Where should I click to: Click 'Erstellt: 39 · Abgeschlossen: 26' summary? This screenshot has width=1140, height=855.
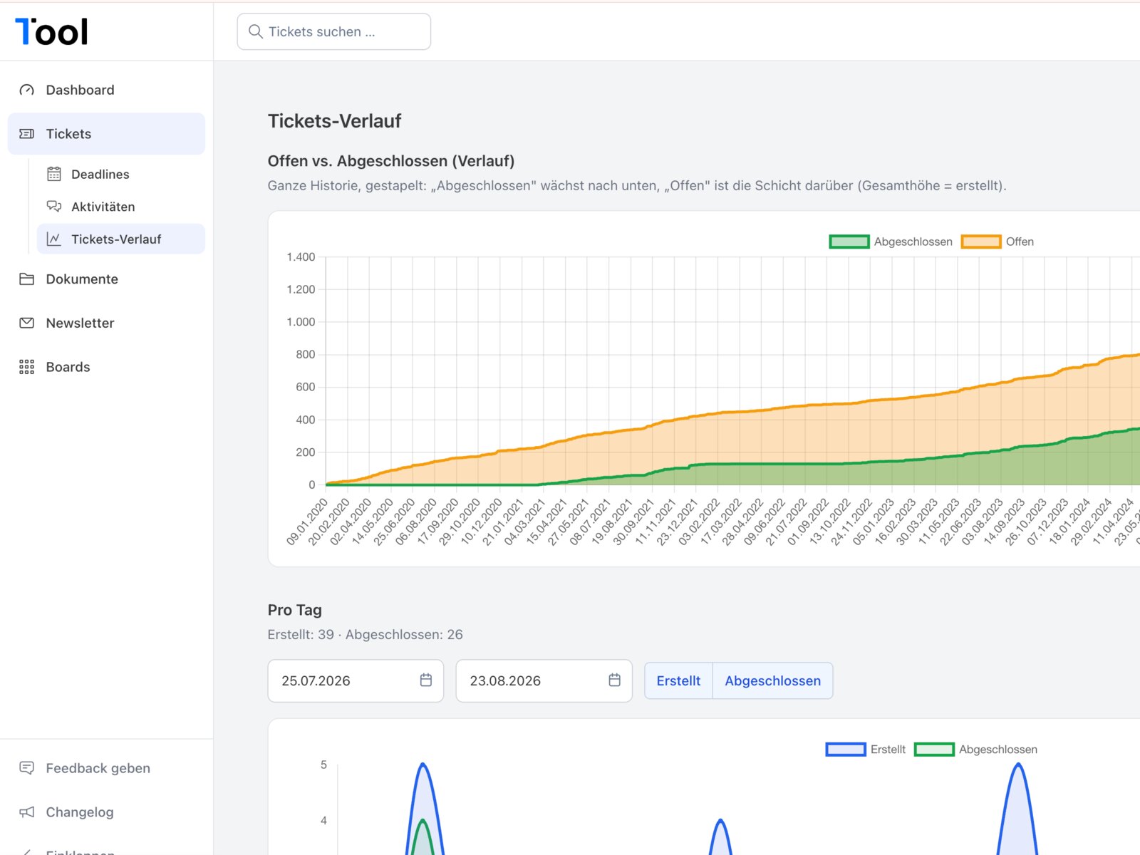pos(365,634)
